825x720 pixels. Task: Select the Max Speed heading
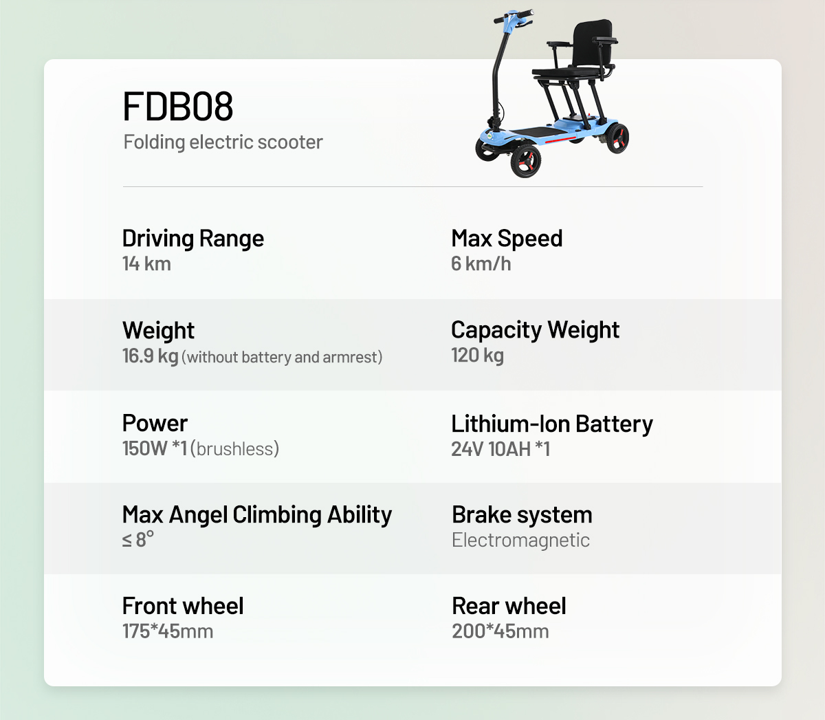pyautogui.click(x=507, y=239)
